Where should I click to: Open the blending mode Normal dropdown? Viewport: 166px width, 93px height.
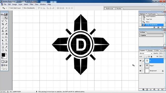pos(146,53)
